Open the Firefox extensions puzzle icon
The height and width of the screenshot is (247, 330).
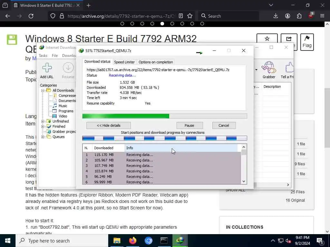tap(299, 16)
